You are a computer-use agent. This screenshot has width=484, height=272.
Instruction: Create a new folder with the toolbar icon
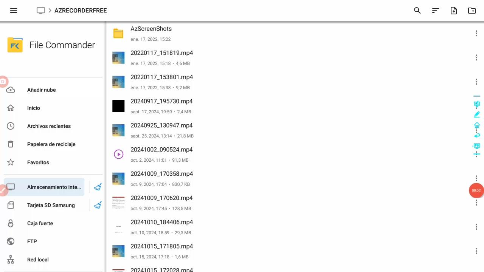[472, 11]
